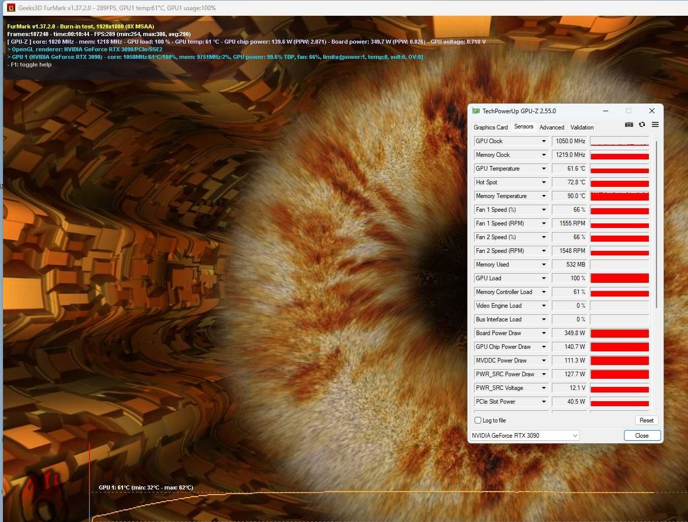Open the GPU Chip Power Draw dropdown

click(544, 347)
